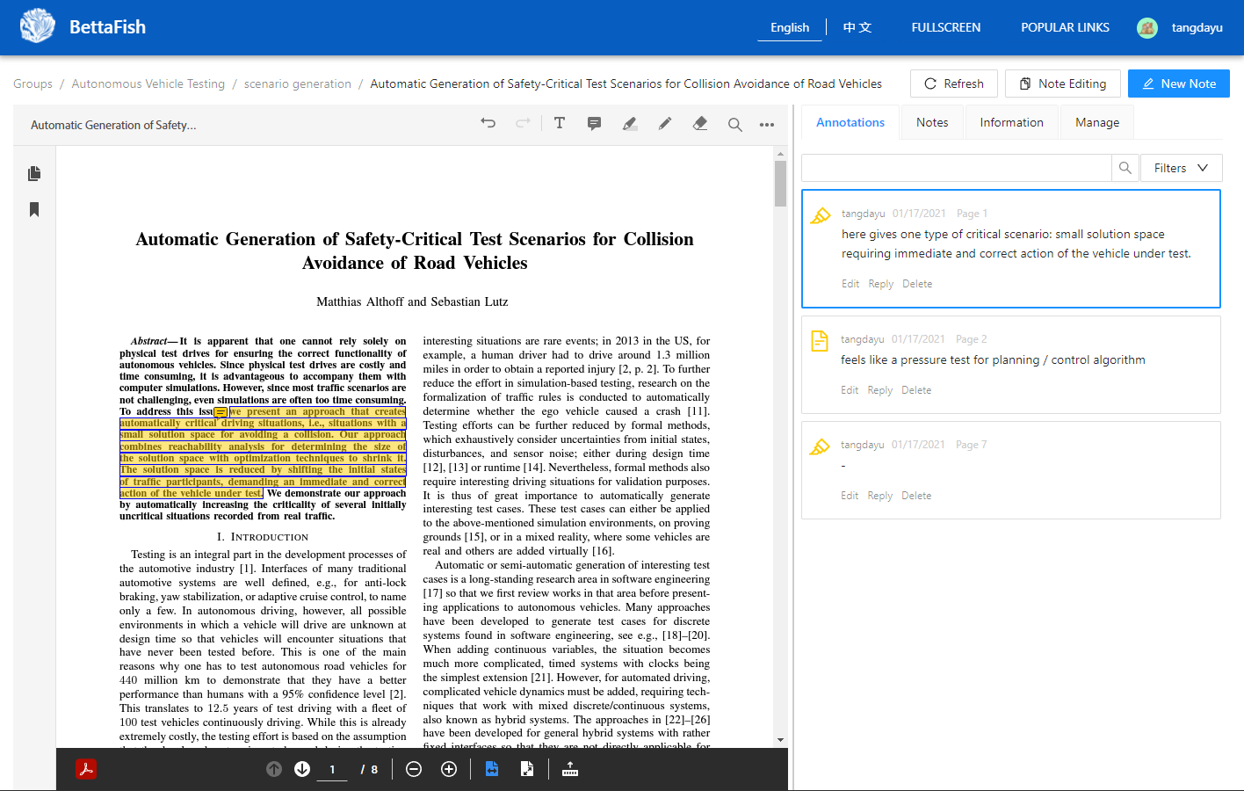Screen dimensions: 1244x791
Task: Click the Refresh button
Action: [x=954, y=83]
